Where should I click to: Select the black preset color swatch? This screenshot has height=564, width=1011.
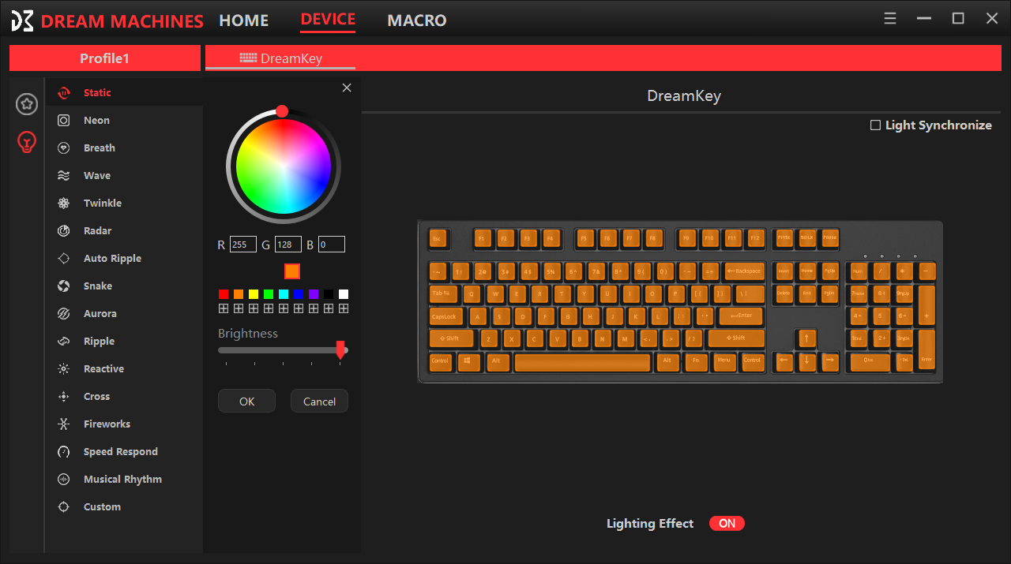pyautogui.click(x=329, y=294)
